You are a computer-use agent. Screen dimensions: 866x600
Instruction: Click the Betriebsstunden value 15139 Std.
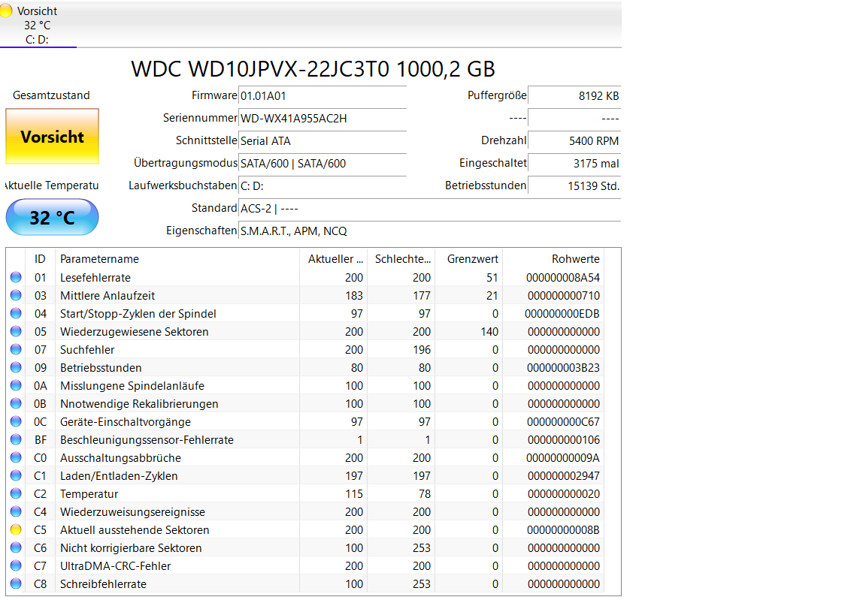pyautogui.click(x=574, y=186)
